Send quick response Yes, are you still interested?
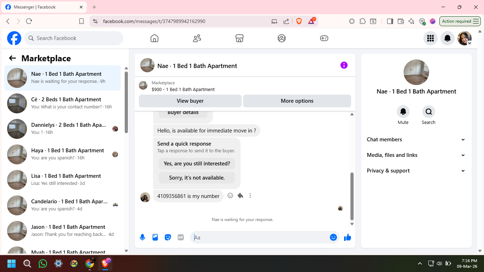 pyautogui.click(x=197, y=164)
